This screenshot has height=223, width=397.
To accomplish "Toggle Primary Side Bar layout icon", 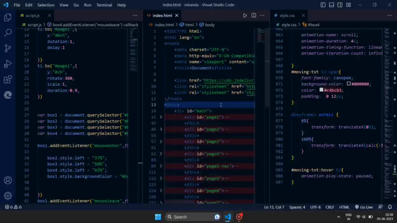I will (323, 5).
